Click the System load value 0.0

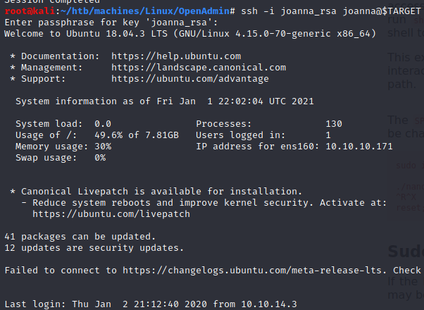point(103,124)
